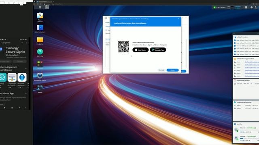Open the Backup desktop icon
The width and height of the screenshot is (259, 145).
[40, 88]
